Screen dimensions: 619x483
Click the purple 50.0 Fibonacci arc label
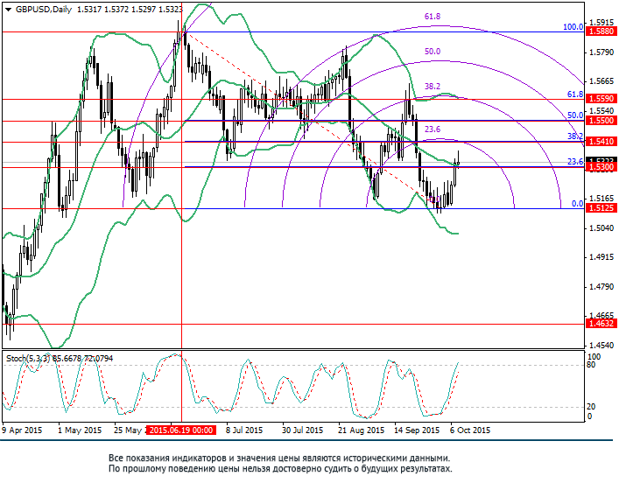click(433, 52)
